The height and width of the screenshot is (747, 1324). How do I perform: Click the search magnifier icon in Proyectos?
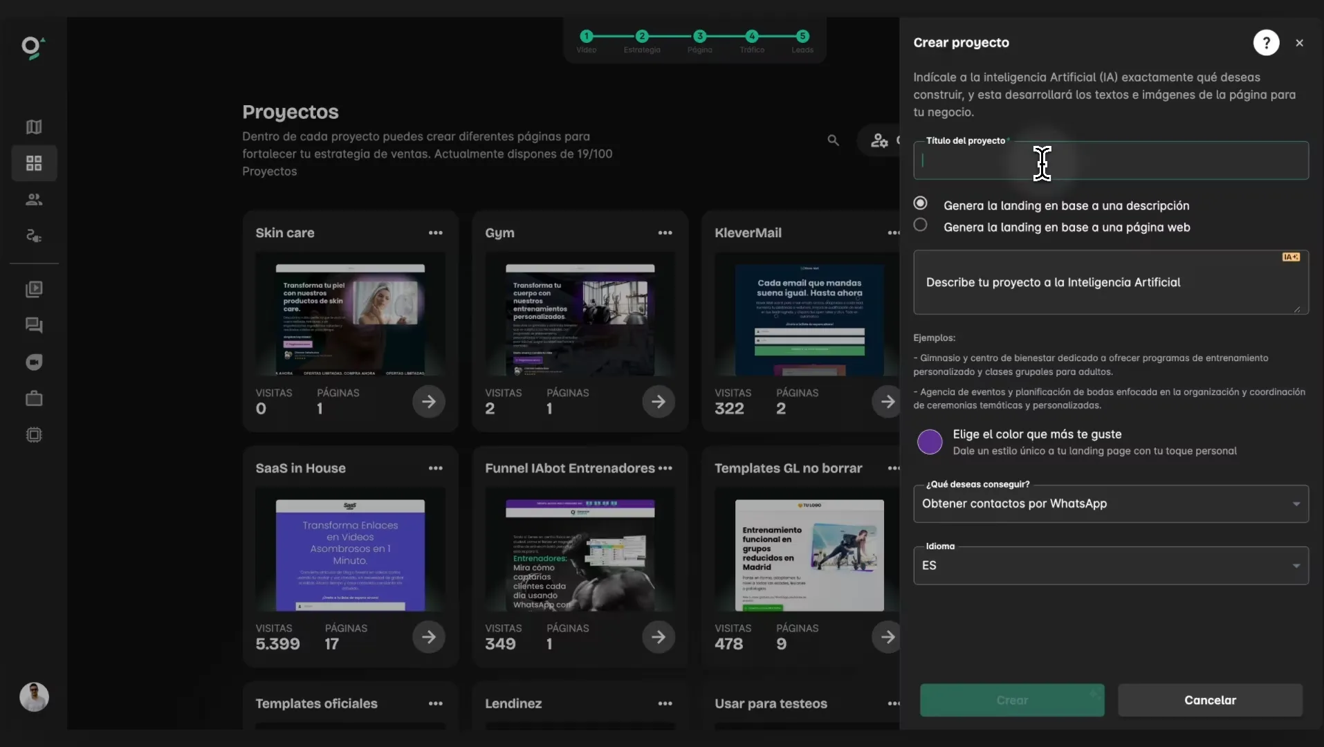[x=833, y=140]
